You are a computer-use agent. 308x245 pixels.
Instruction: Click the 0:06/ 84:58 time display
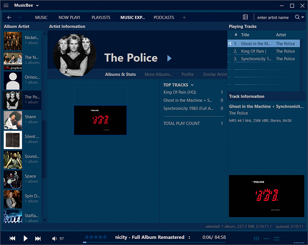(214, 237)
